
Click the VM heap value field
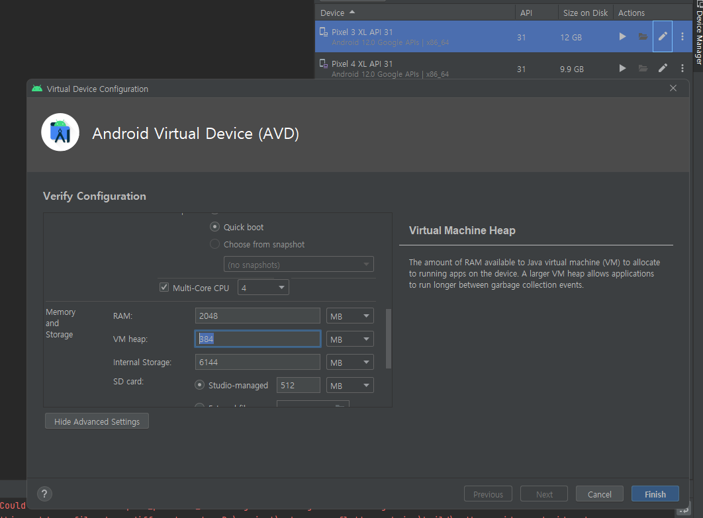258,339
